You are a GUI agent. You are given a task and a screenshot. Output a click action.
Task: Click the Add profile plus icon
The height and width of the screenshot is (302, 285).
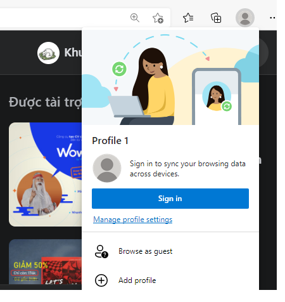[x=101, y=280]
